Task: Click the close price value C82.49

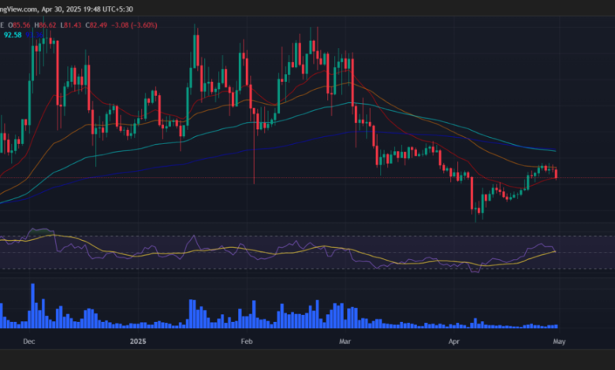Action: (96, 25)
